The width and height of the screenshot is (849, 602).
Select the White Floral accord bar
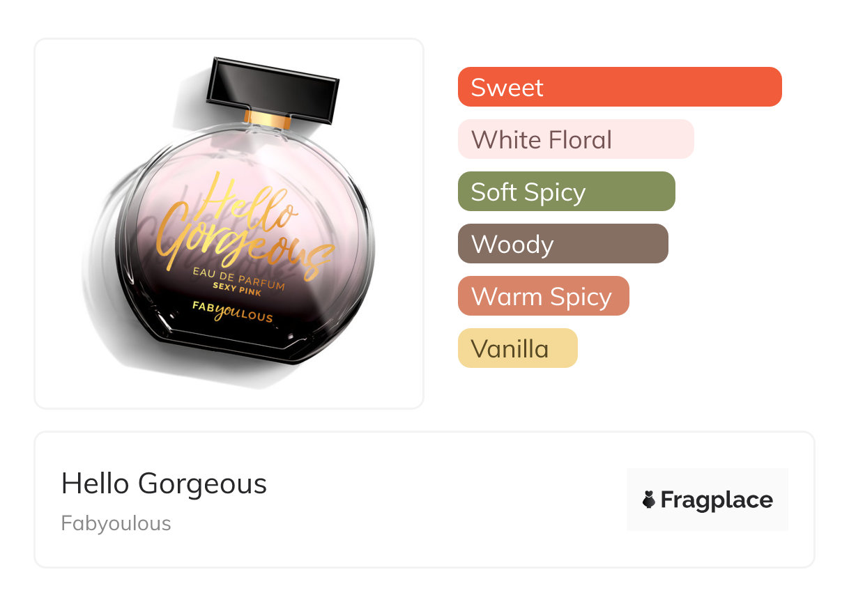576,139
